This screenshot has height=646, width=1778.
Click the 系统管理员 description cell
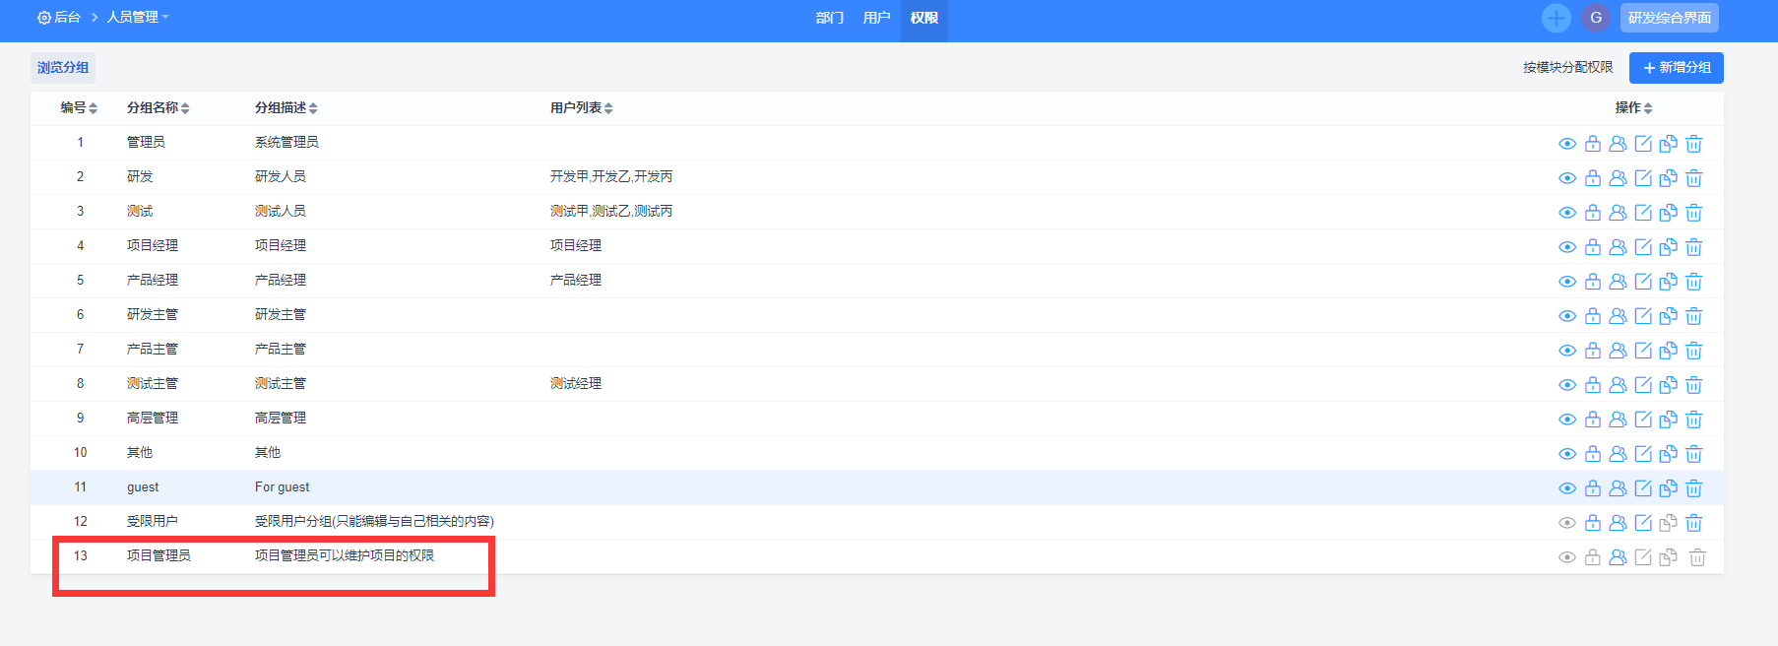coord(286,142)
